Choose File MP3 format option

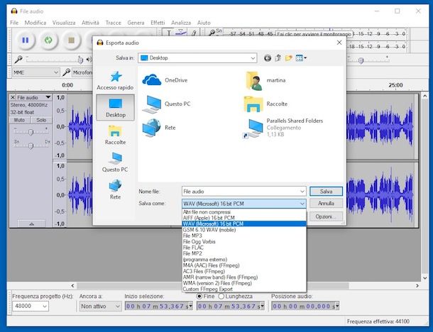244,236
